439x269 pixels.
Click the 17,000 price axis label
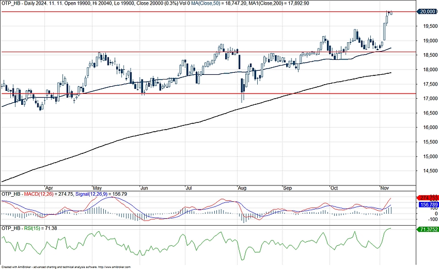tap(431, 99)
